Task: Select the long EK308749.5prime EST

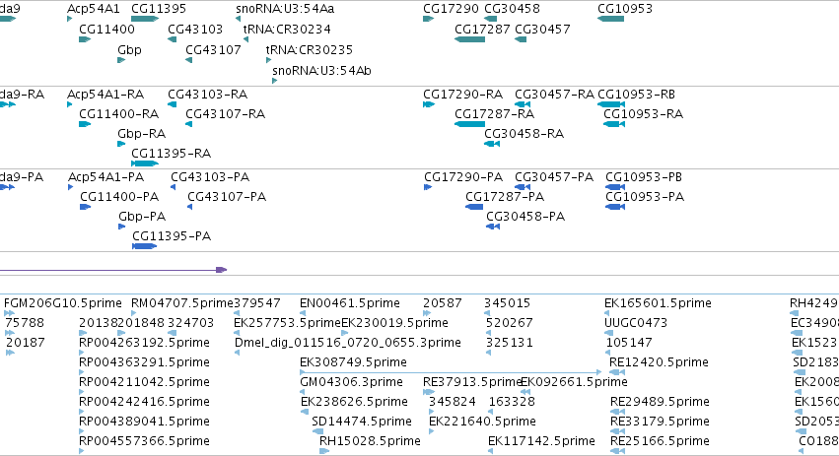Action: click(x=451, y=372)
